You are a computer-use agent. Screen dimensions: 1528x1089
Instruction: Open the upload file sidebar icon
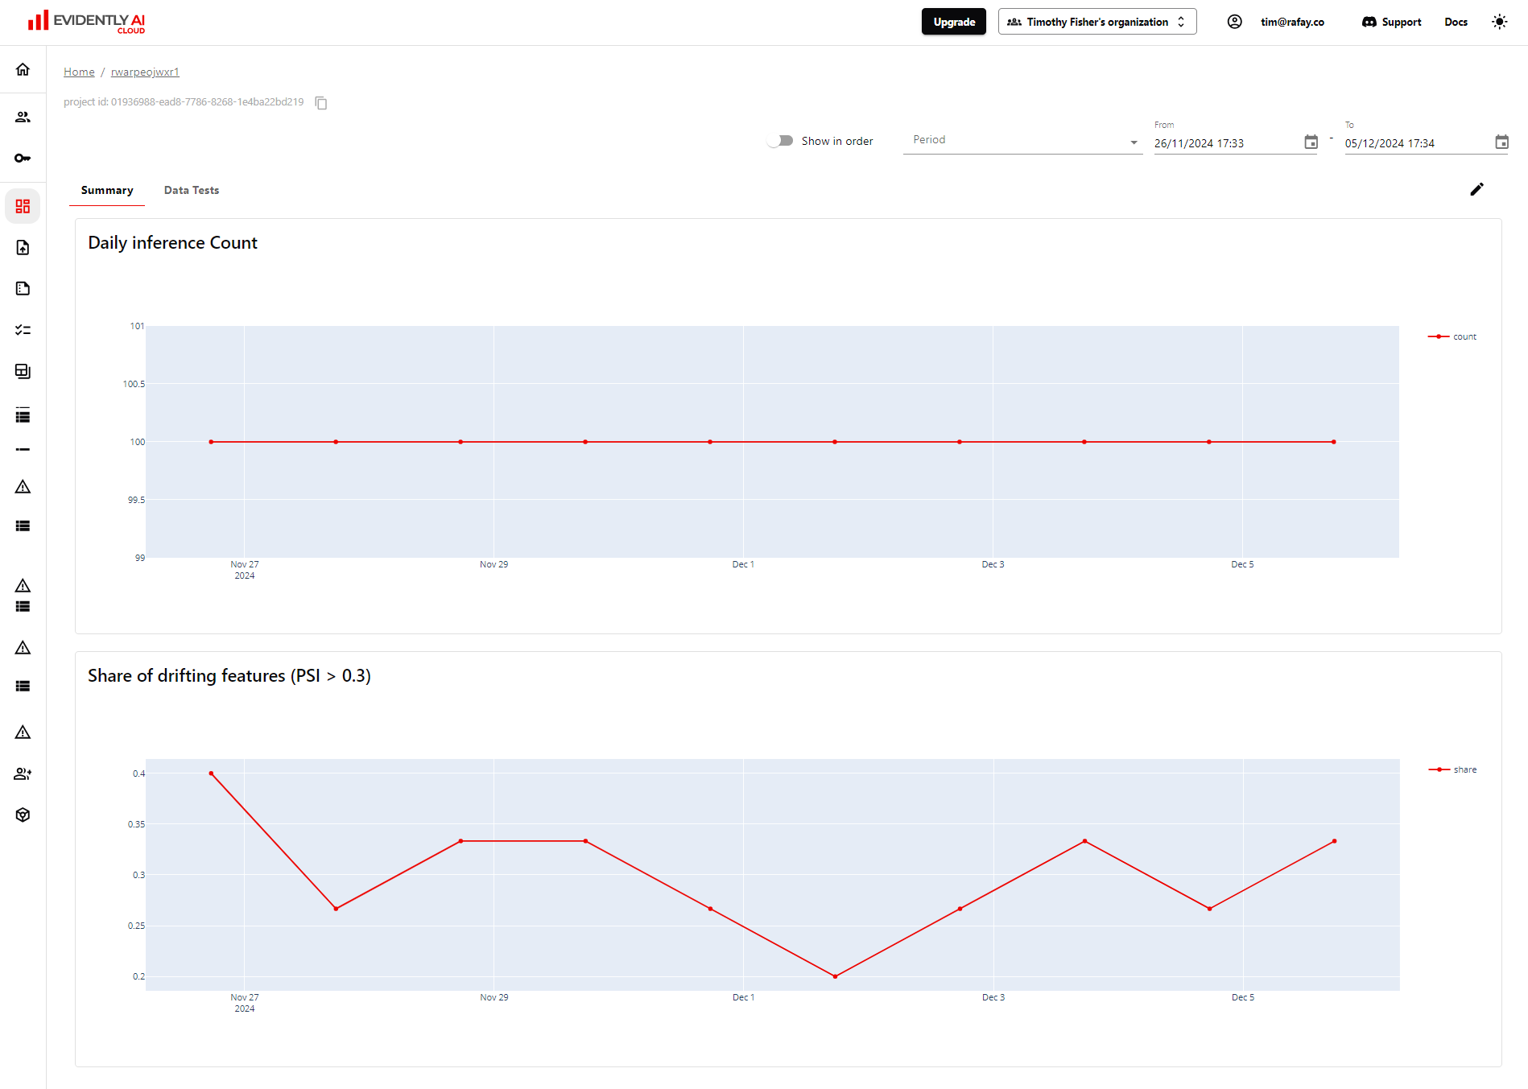(x=23, y=248)
